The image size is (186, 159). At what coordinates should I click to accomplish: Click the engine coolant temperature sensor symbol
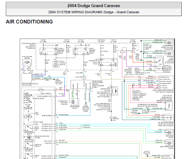click(x=169, y=106)
